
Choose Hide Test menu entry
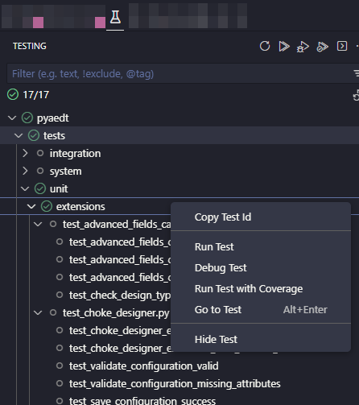(x=261, y=339)
